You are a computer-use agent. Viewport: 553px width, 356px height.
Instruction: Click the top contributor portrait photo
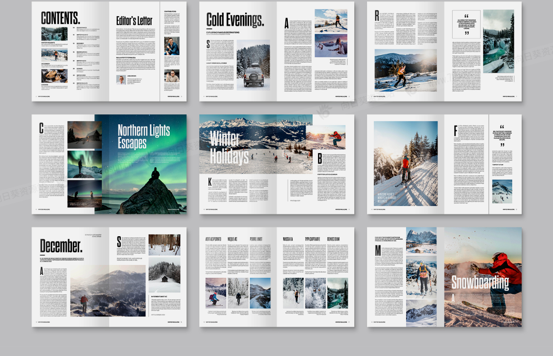(x=171, y=46)
